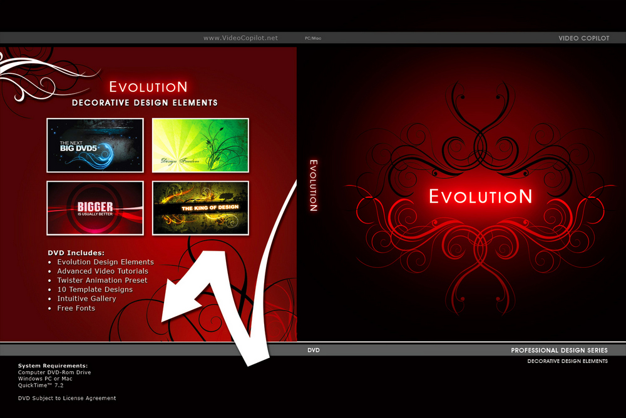Click the vertical Evolution spine text

click(314, 186)
